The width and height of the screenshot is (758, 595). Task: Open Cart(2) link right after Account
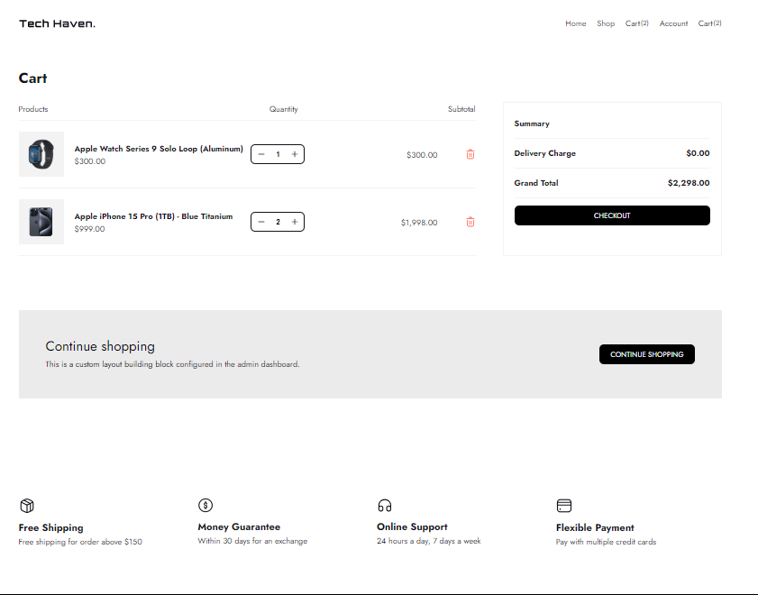click(709, 23)
